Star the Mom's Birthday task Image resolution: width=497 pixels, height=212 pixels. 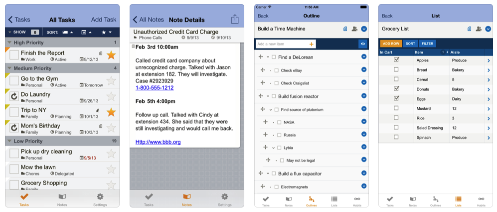pyautogui.click(x=111, y=128)
